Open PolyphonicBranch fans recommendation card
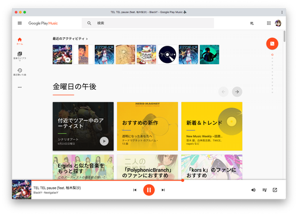This screenshot has width=298, height=215. click(147, 167)
